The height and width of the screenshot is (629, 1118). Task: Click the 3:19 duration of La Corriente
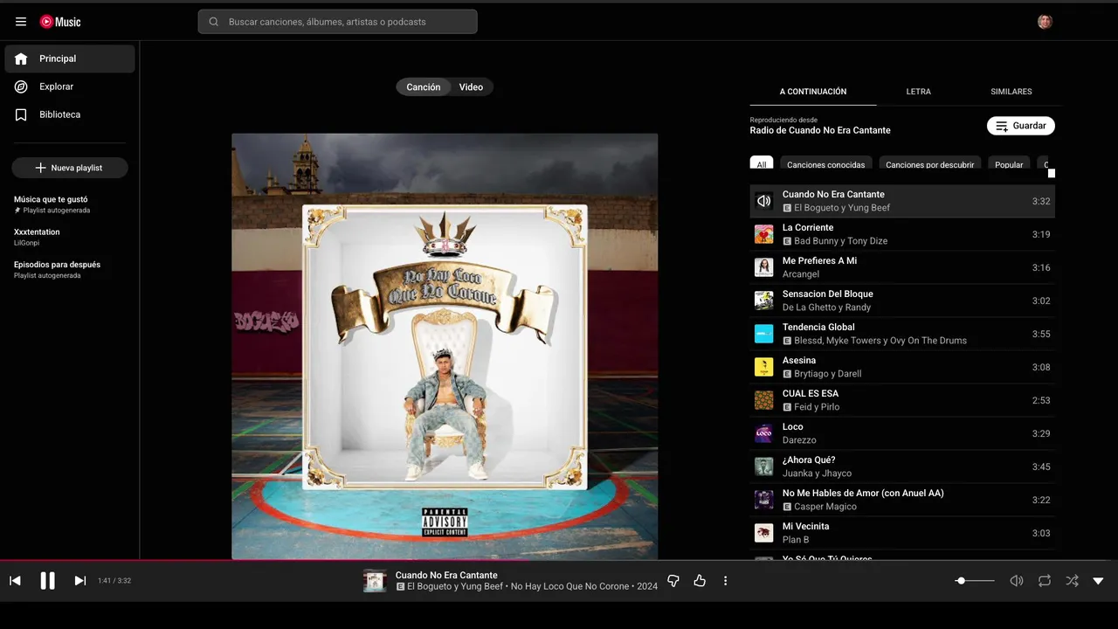click(x=1041, y=234)
